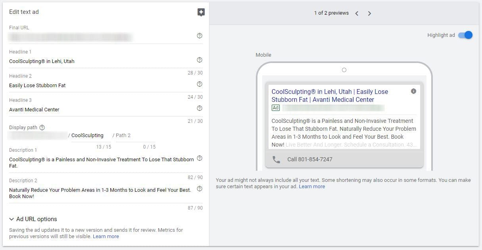The width and height of the screenshot is (482, 250).
Task: Click the 21 / 30 character count
Action: (x=195, y=121)
